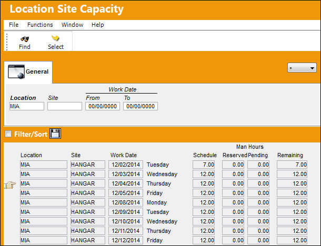Open the Help menu
The image size is (321, 246).
click(98, 25)
